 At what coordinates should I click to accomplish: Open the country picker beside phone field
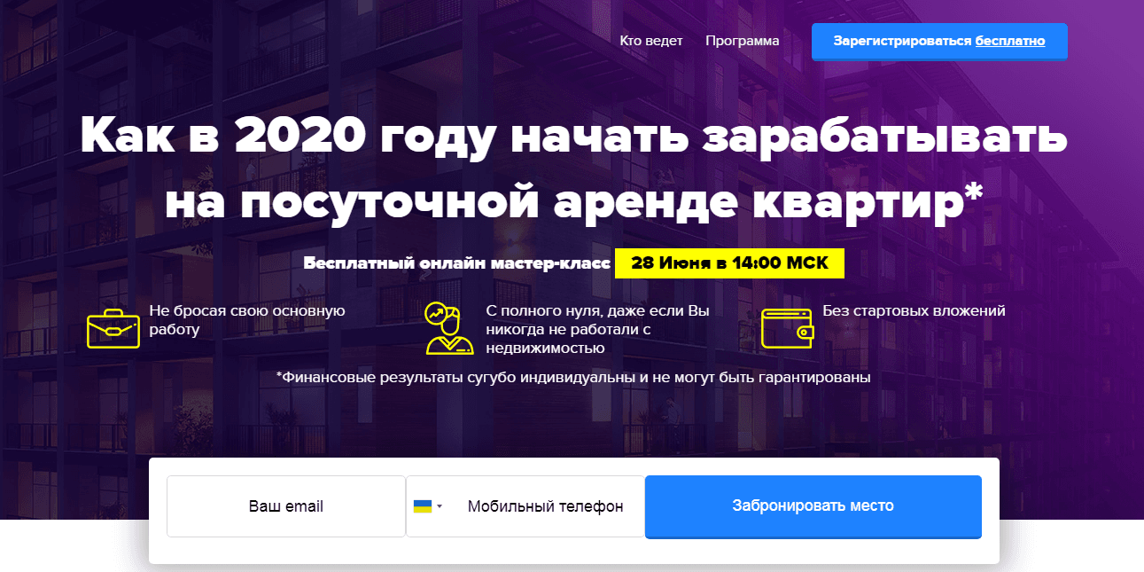point(428,505)
